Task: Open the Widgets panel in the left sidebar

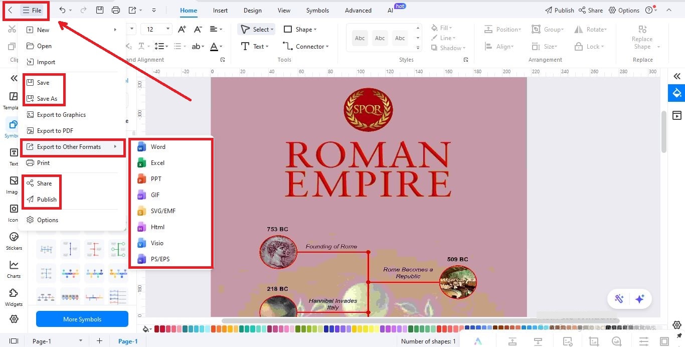Action: click(14, 297)
